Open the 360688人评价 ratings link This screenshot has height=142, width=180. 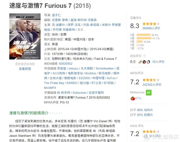151,28
